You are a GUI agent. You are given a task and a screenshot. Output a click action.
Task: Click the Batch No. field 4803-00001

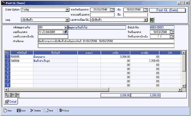click(x=162, y=27)
